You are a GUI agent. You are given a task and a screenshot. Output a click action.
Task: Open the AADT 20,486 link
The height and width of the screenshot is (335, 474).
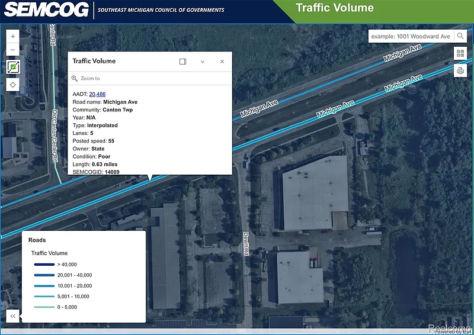97,94
